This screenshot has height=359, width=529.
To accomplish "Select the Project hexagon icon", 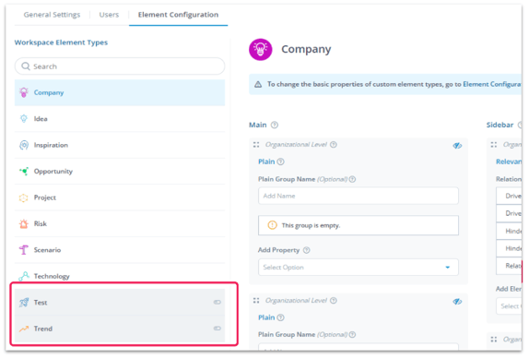I will pos(24,197).
